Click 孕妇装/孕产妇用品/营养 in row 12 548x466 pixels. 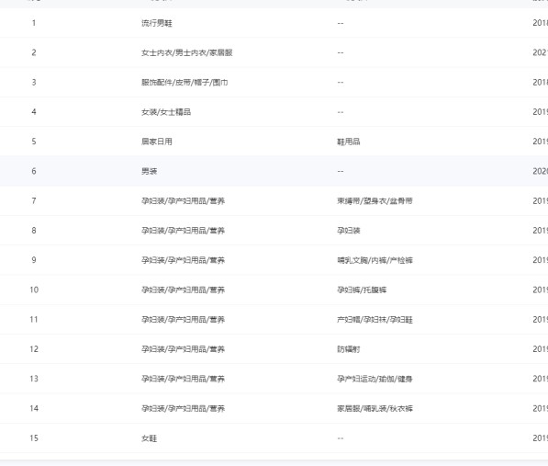click(x=184, y=349)
